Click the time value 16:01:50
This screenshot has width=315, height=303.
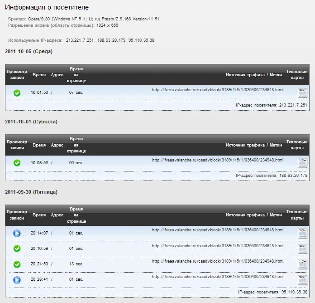(x=39, y=93)
